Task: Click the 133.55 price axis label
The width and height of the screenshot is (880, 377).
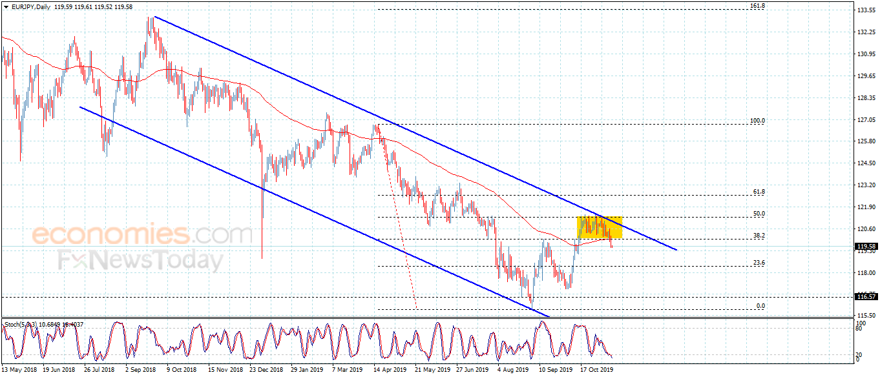Action: (866, 10)
